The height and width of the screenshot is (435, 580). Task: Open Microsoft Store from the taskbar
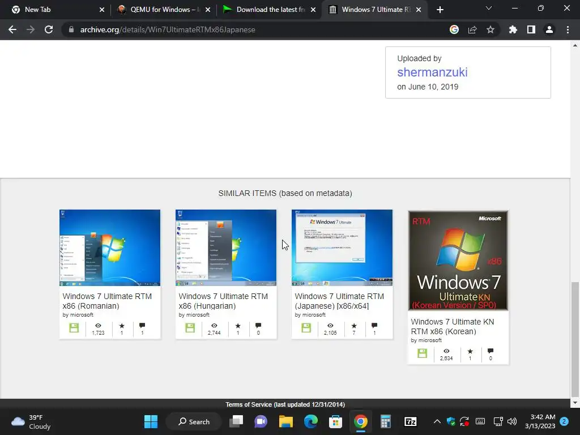point(335,421)
